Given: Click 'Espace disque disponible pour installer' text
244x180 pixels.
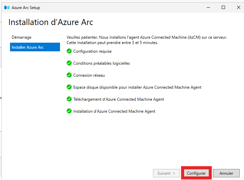Looking at the screenshot, I should pos(108,87).
